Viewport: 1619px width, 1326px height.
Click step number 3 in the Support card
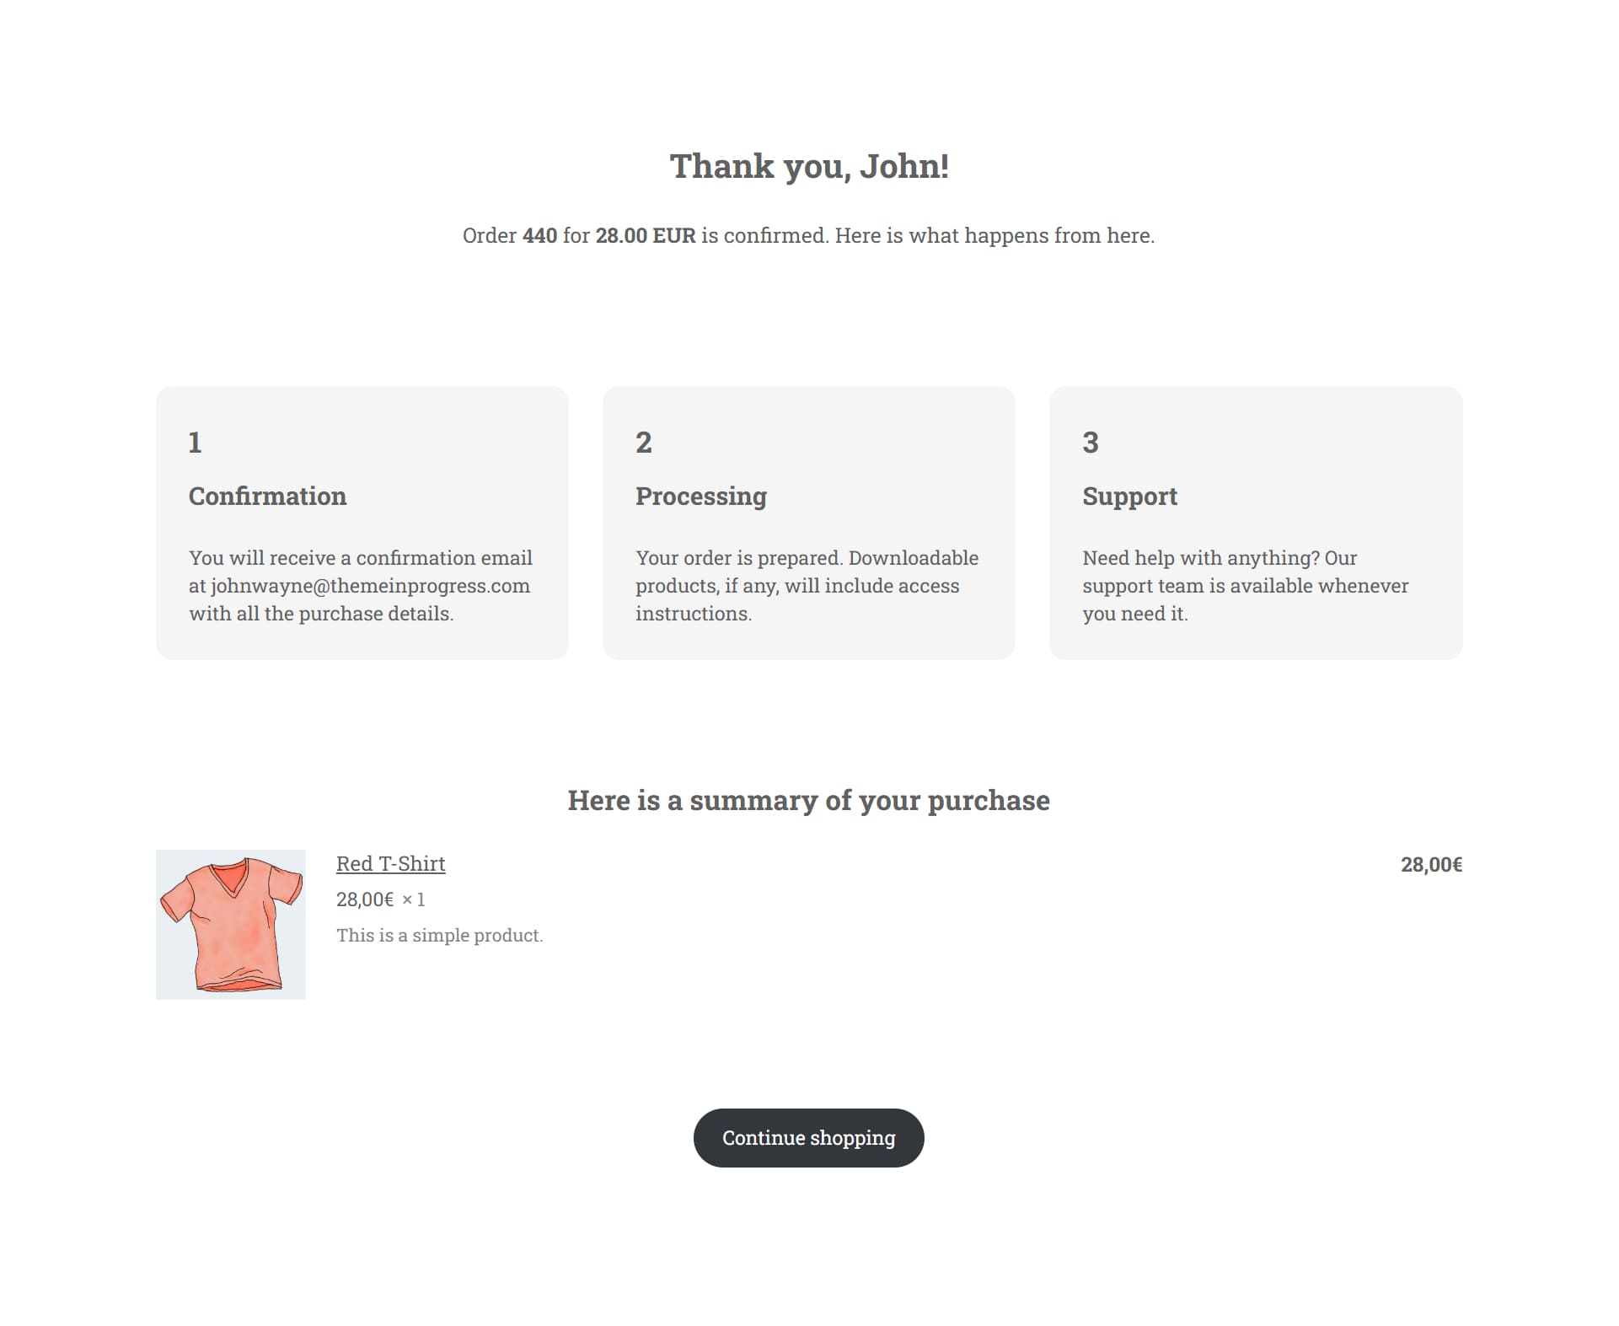[x=1090, y=443]
